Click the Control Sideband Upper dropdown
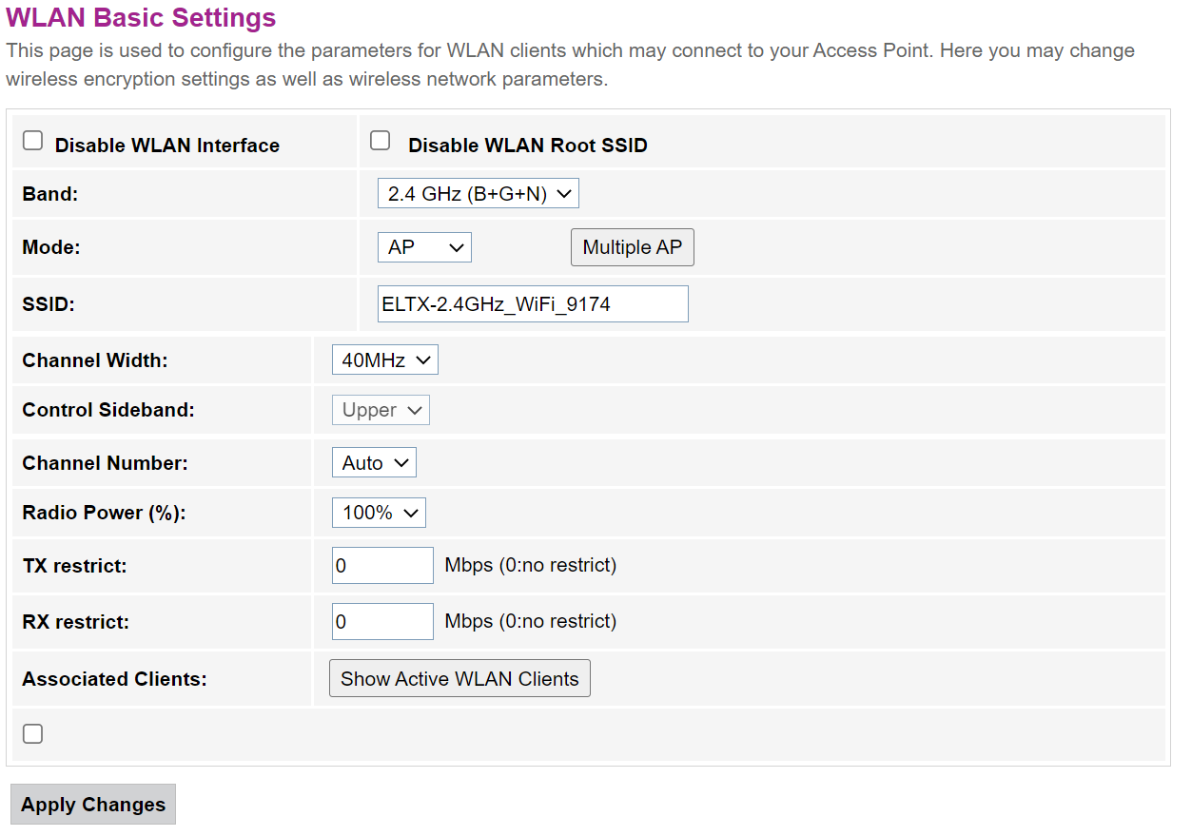The width and height of the screenshot is (1192, 836). 381,410
